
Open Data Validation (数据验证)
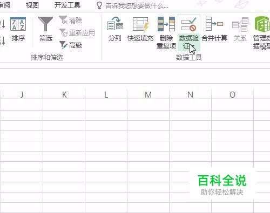[189, 33]
